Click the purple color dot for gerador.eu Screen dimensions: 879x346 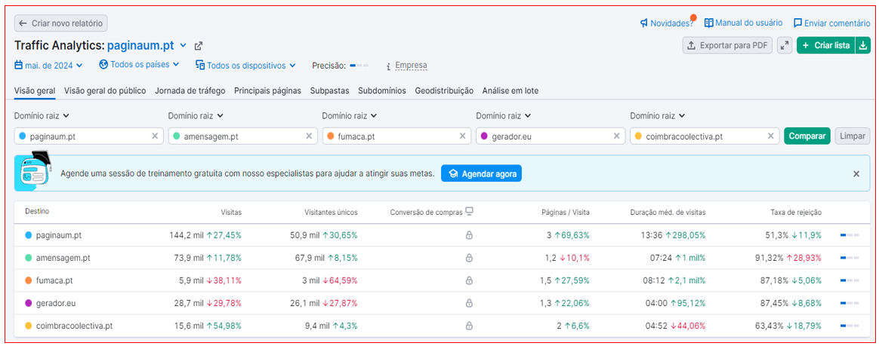pos(483,136)
